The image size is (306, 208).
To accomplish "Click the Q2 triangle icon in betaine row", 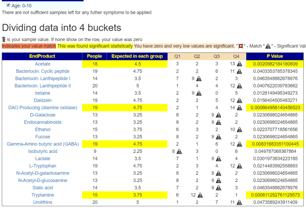I will pyautogui.click(x=199, y=93).
